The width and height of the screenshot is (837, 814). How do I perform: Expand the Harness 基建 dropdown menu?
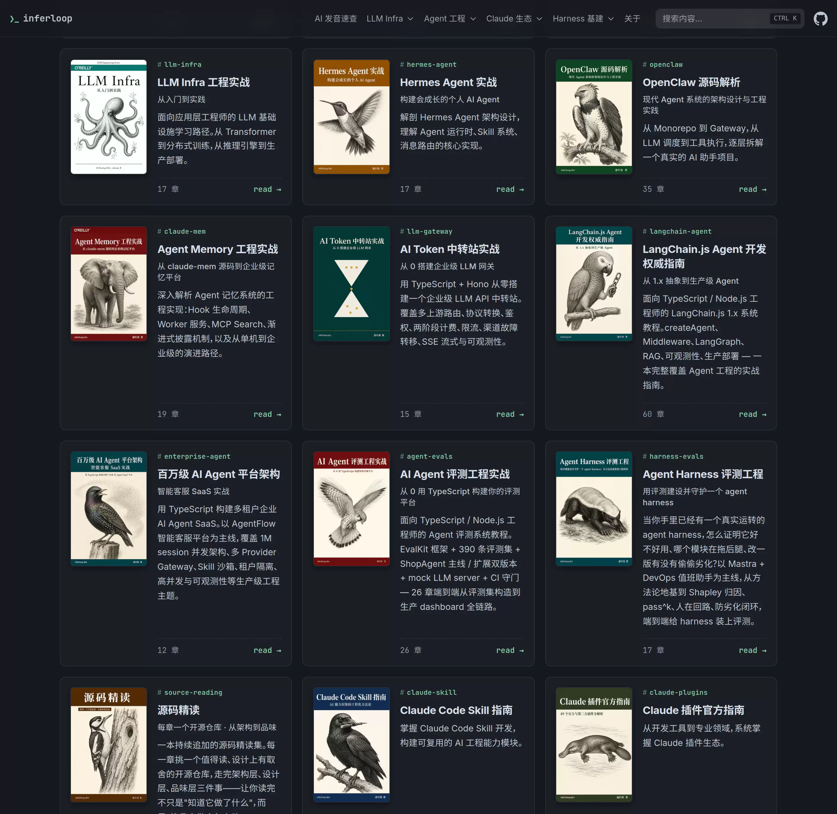583,18
